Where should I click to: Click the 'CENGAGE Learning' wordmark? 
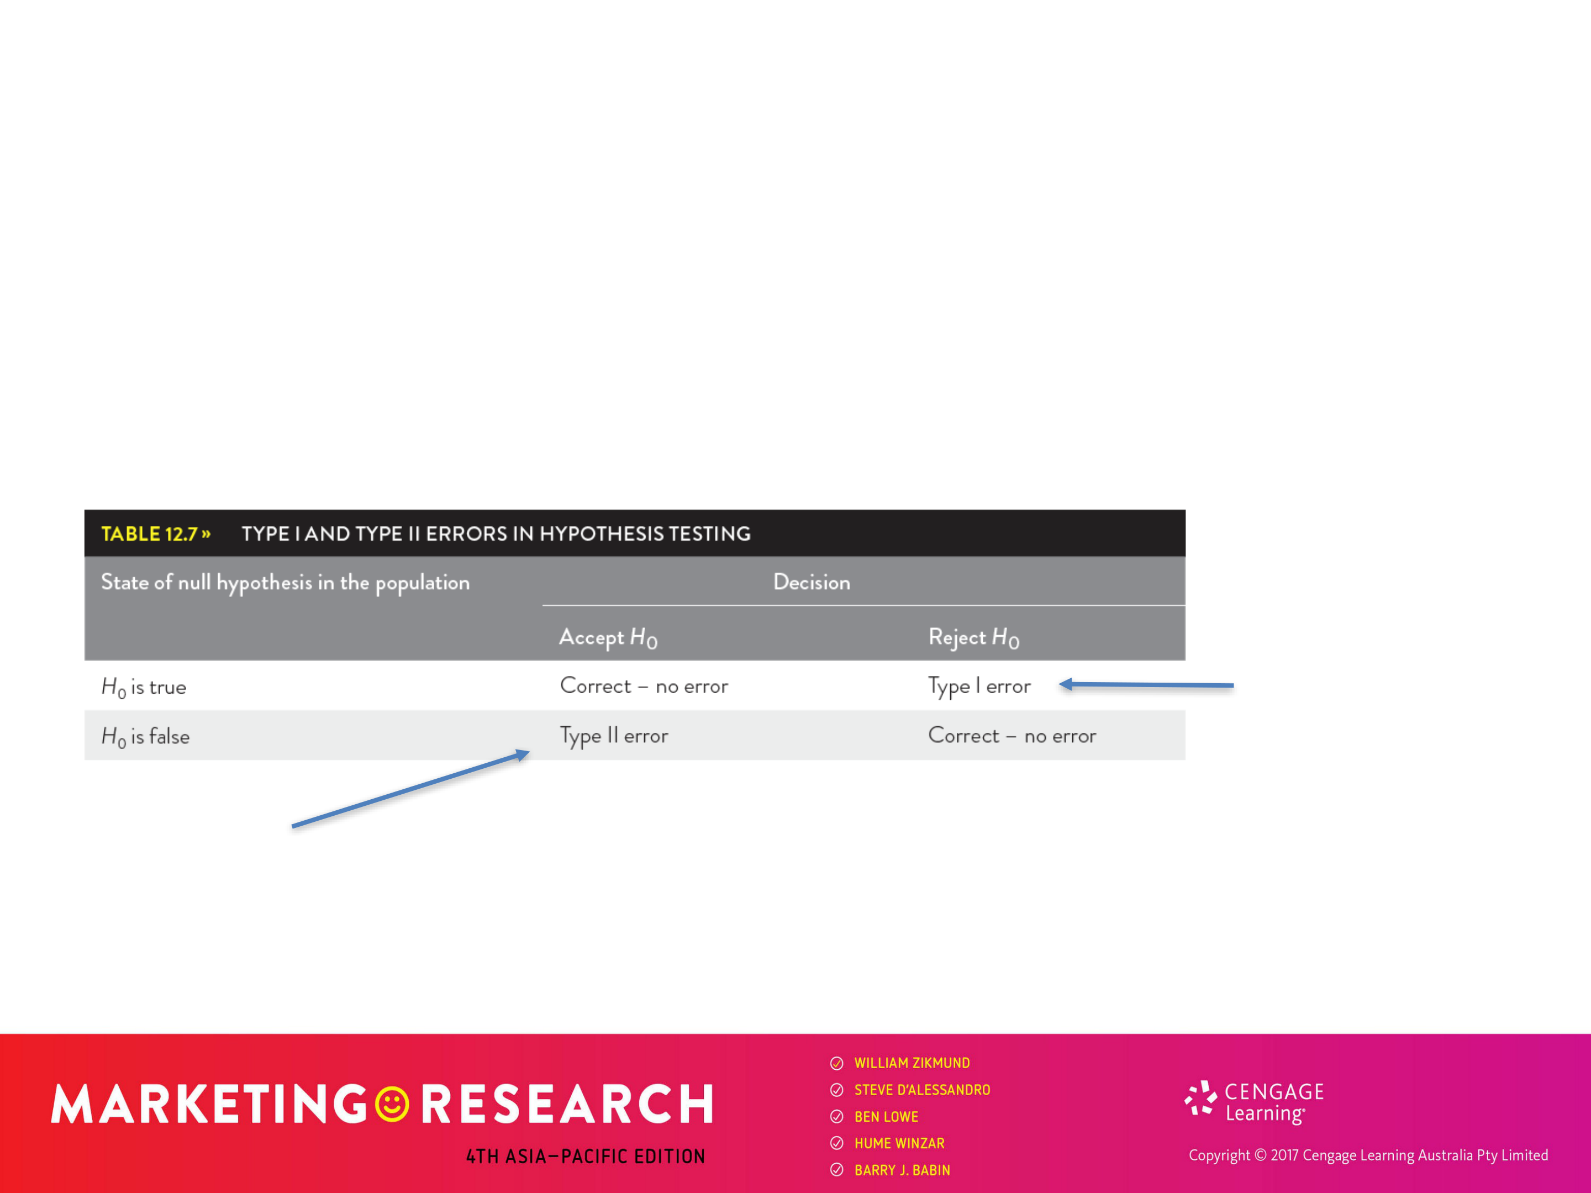tap(1274, 1103)
